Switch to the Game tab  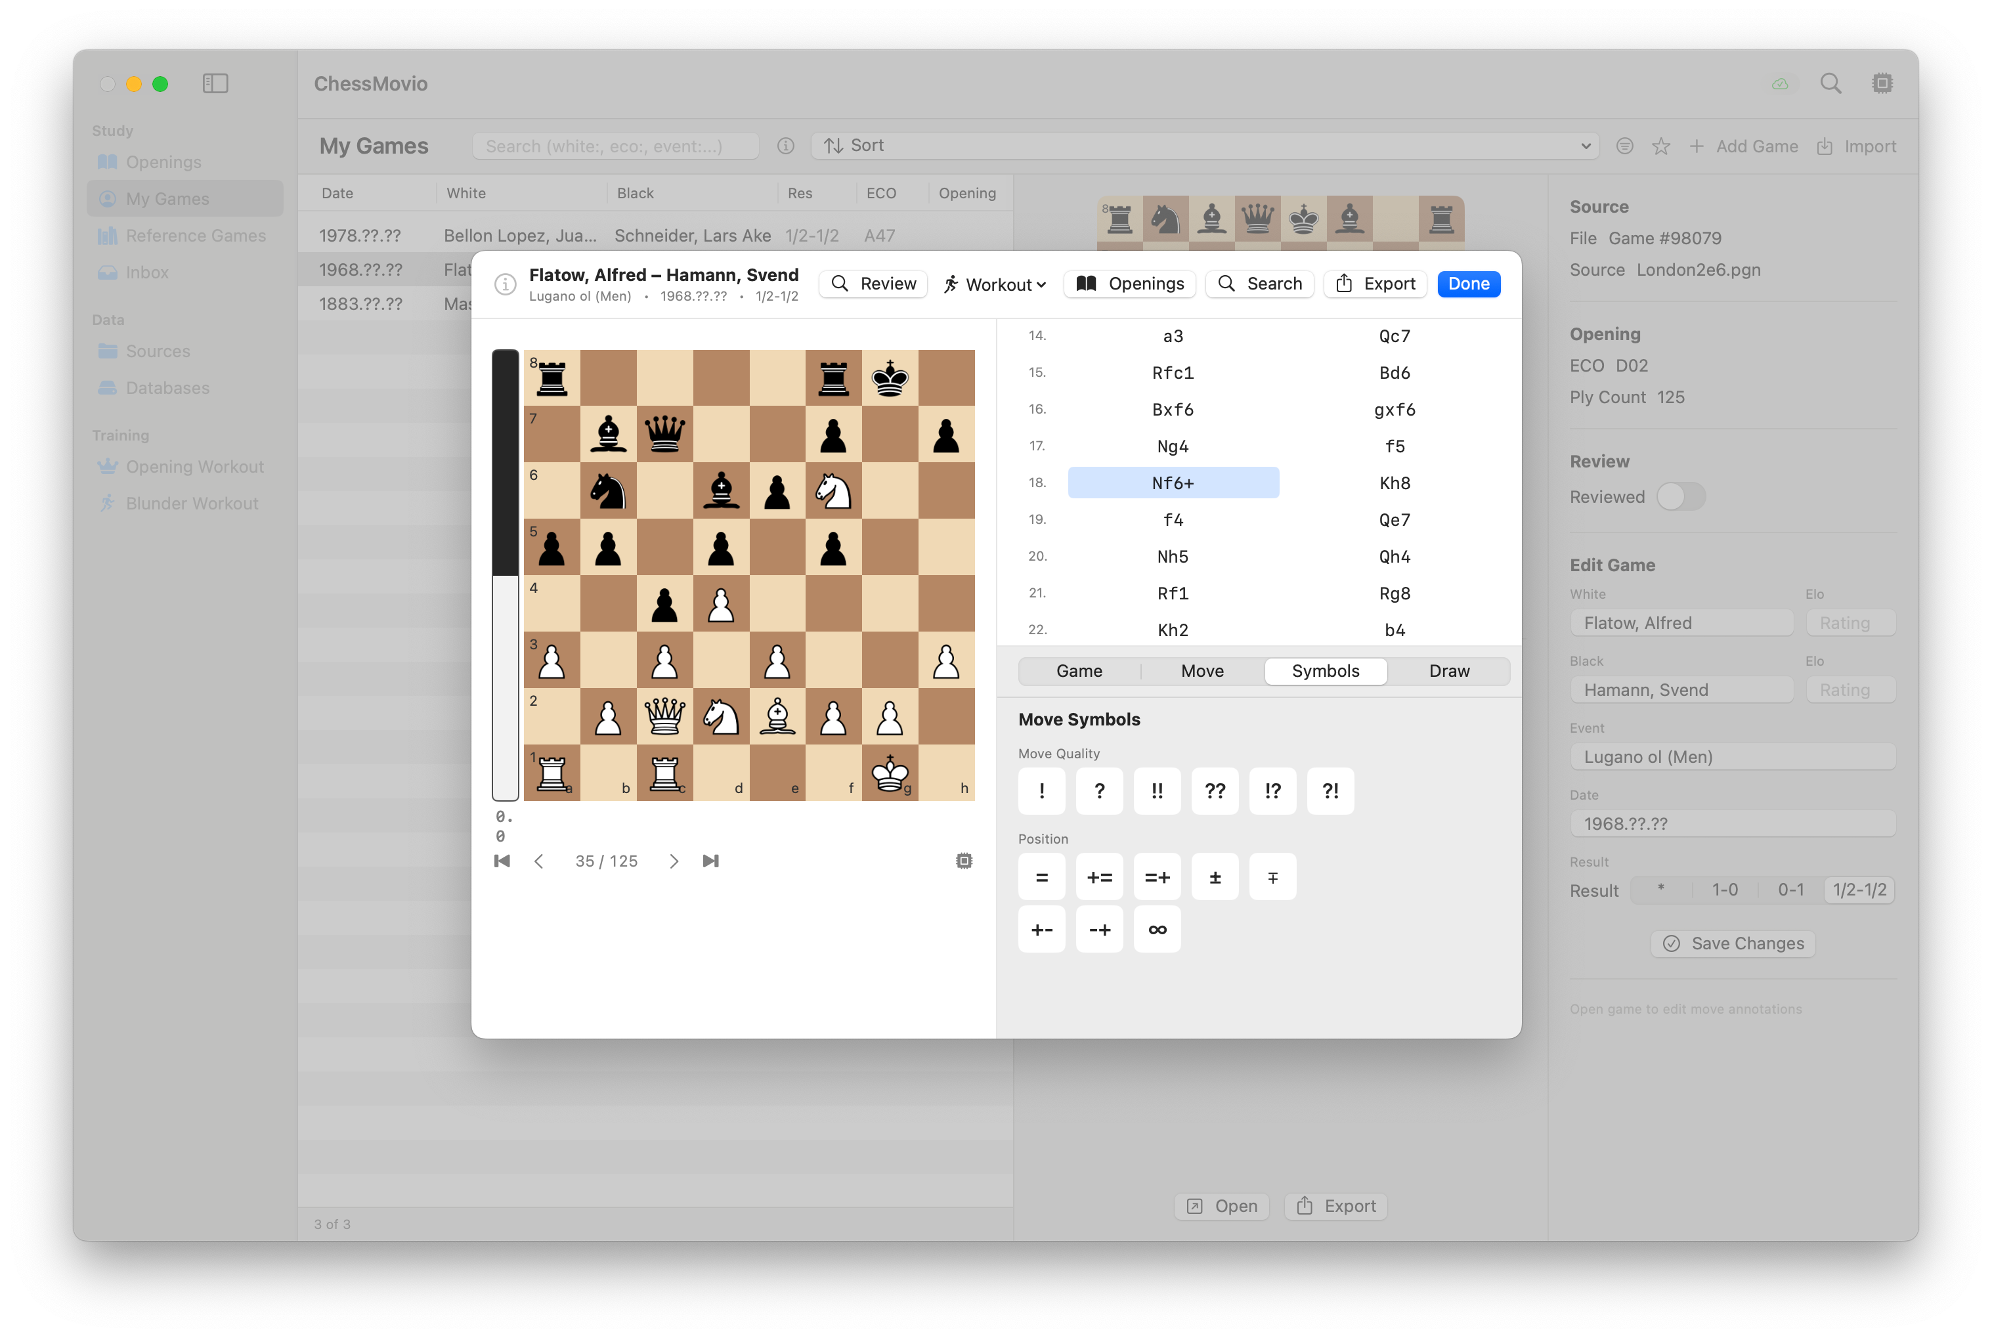(x=1079, y=671)
